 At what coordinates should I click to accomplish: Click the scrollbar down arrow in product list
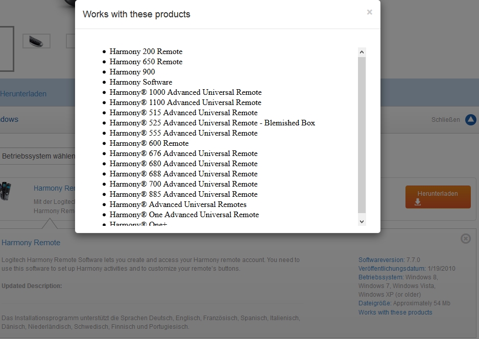pyautogui.click(x=362, y=222)
